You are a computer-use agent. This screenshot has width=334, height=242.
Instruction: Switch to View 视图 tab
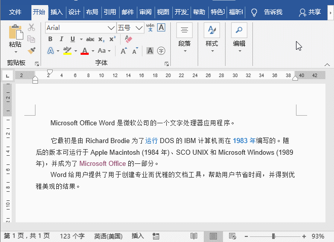click(163, 12)
